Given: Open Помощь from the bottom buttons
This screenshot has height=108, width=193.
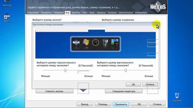Looking at the screenshot, I should click(103, 104).
